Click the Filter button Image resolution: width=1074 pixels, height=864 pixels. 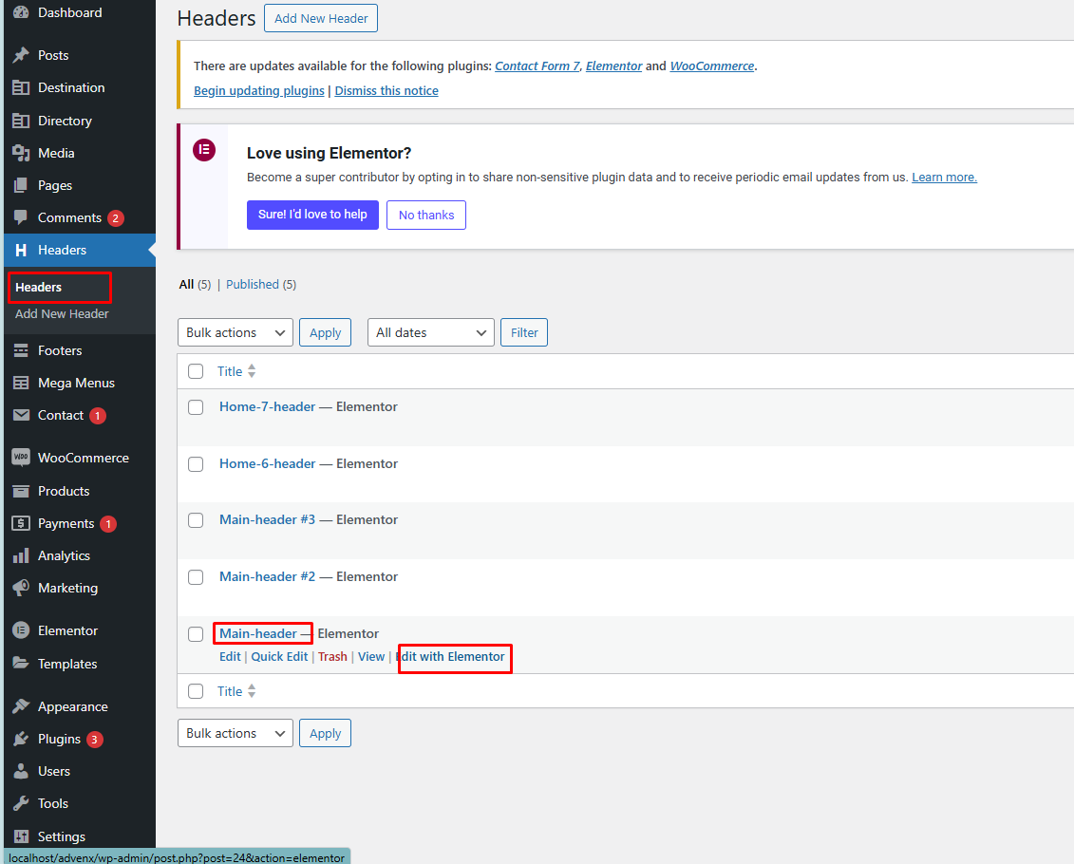pyautogui.click(x=524, y=332)
